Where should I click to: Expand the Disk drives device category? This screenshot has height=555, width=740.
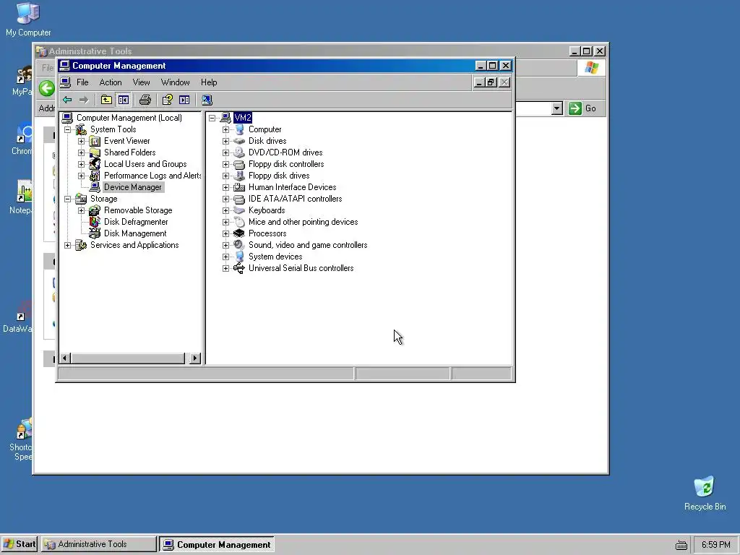[225, 141]
